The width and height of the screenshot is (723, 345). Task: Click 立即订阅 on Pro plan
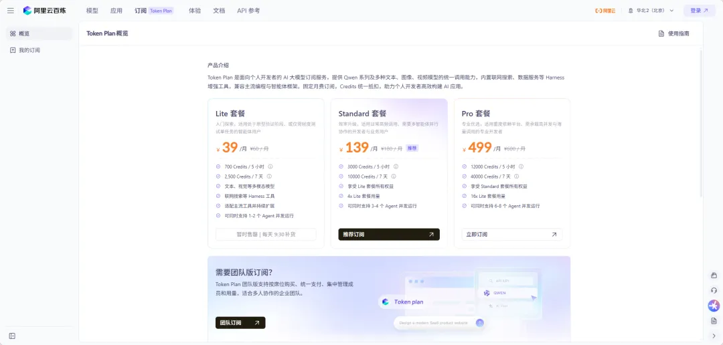(x=512, y=235)
